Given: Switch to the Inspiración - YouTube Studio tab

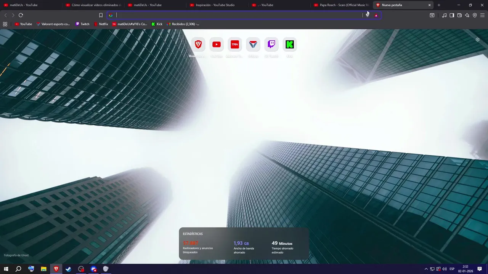Looking at the screenshot, I should point(217,5).
